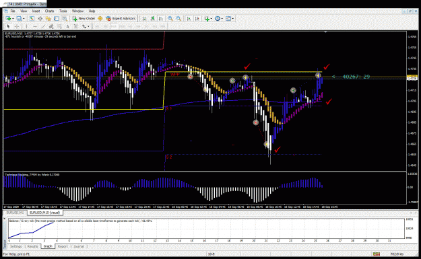
Task: Open the Tools menu
Action: [x=63, y=11]
